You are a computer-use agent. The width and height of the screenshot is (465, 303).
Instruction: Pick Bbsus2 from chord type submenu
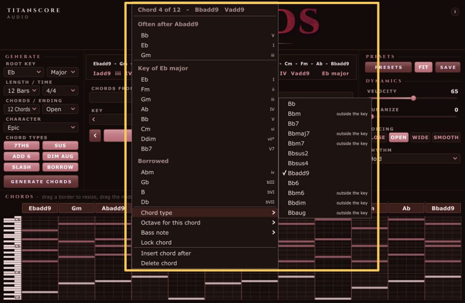(325, 153)
